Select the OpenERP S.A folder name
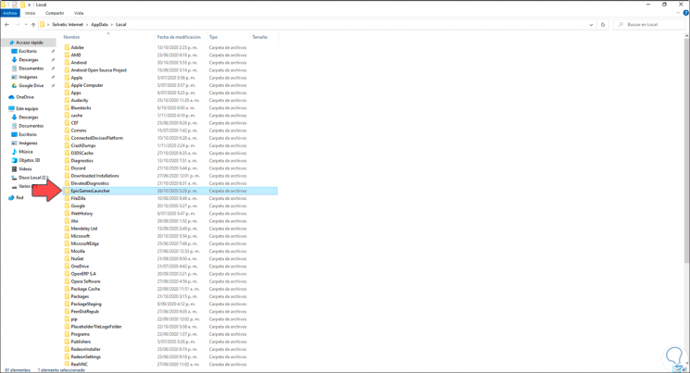This screenshot has width=690, height=373. click(x=83, y=274)
